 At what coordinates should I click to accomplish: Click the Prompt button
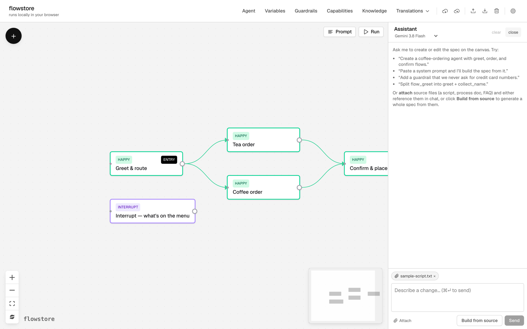(339, 32)
